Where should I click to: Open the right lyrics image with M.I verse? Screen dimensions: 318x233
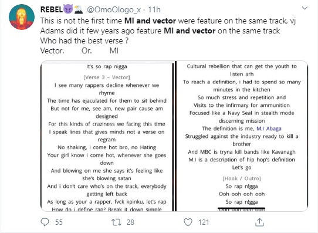(242, 136)
